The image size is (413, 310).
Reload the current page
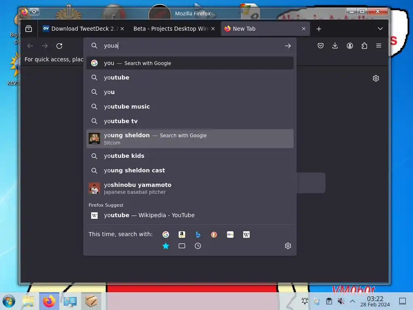tap(59, 46)
